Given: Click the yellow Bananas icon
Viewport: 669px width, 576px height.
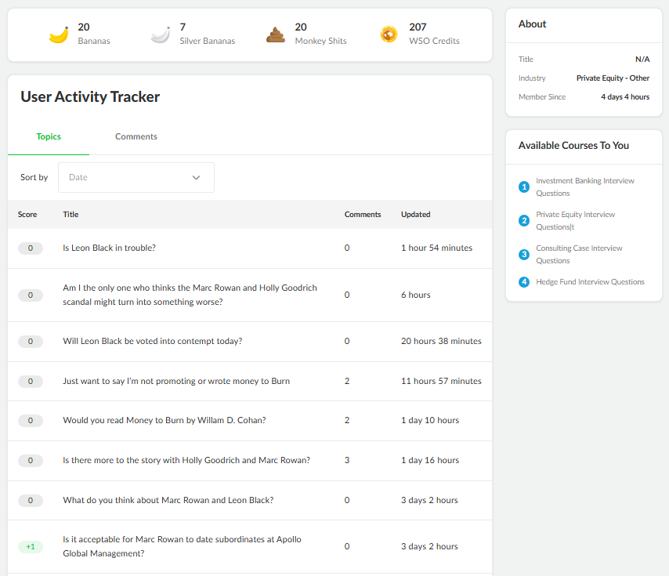Looking at the screenshot, I should (59, 35).
